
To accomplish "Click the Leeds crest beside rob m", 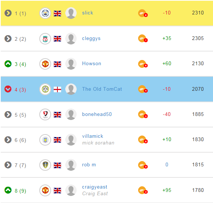I will point(45,165).
